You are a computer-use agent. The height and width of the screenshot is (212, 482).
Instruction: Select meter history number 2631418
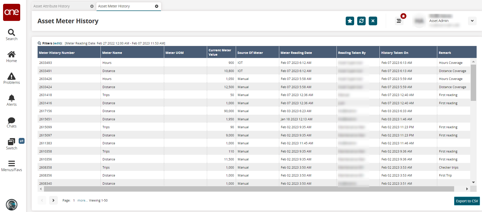pos(46,95)
